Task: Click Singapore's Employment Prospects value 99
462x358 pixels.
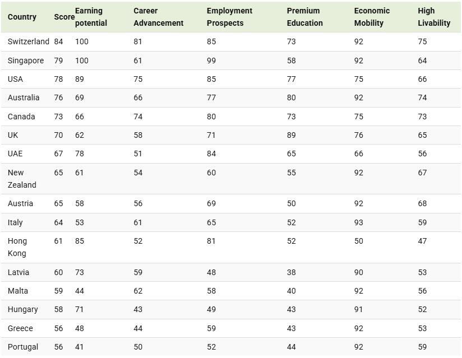Action: coord(211,61)
